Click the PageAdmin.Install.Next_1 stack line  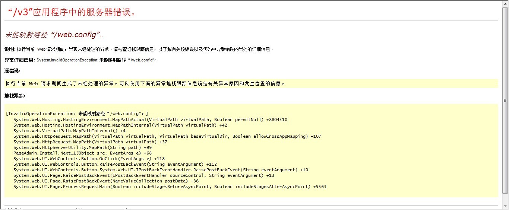(x=82, y=153)
